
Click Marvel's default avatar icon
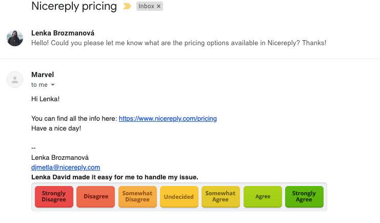[15, 80]
